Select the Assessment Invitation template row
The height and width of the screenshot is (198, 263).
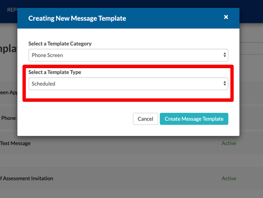pos(27,178)
